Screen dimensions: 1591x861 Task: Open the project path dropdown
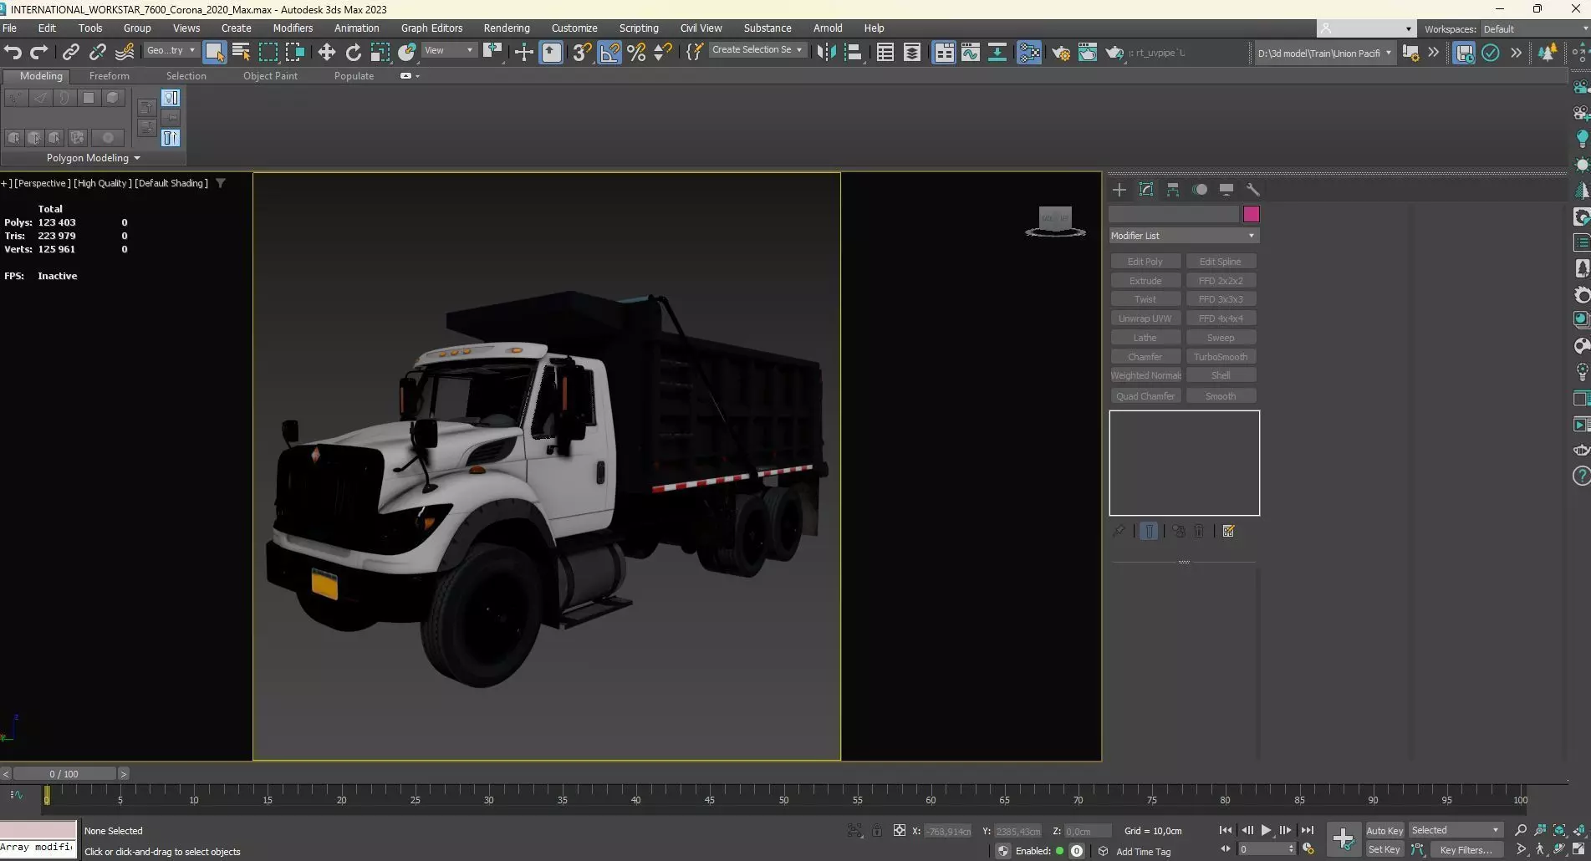pos(1324,53)
